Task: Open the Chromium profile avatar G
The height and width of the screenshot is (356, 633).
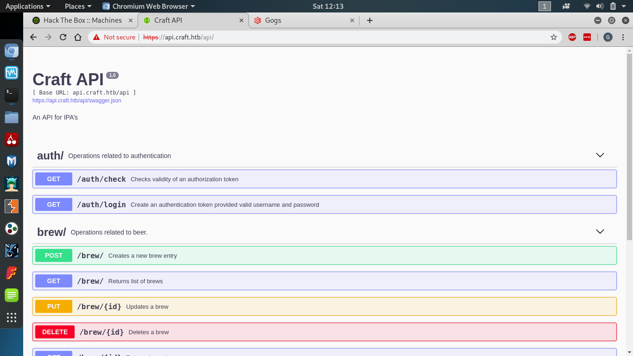Action: click(608, 37)
